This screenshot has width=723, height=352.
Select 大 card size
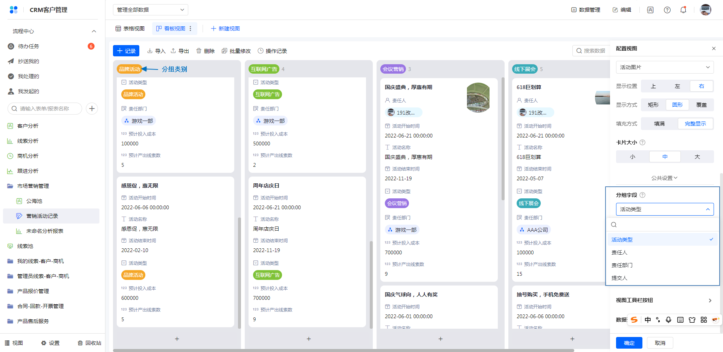pyautogui.click(x=697, y=157)
